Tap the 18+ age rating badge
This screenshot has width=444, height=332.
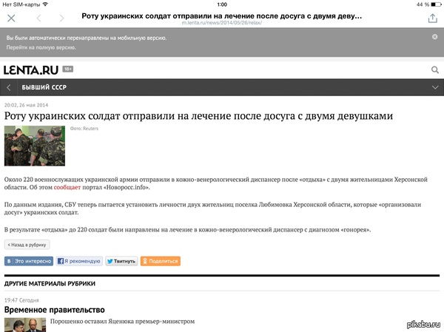click(x=67, y=69)
